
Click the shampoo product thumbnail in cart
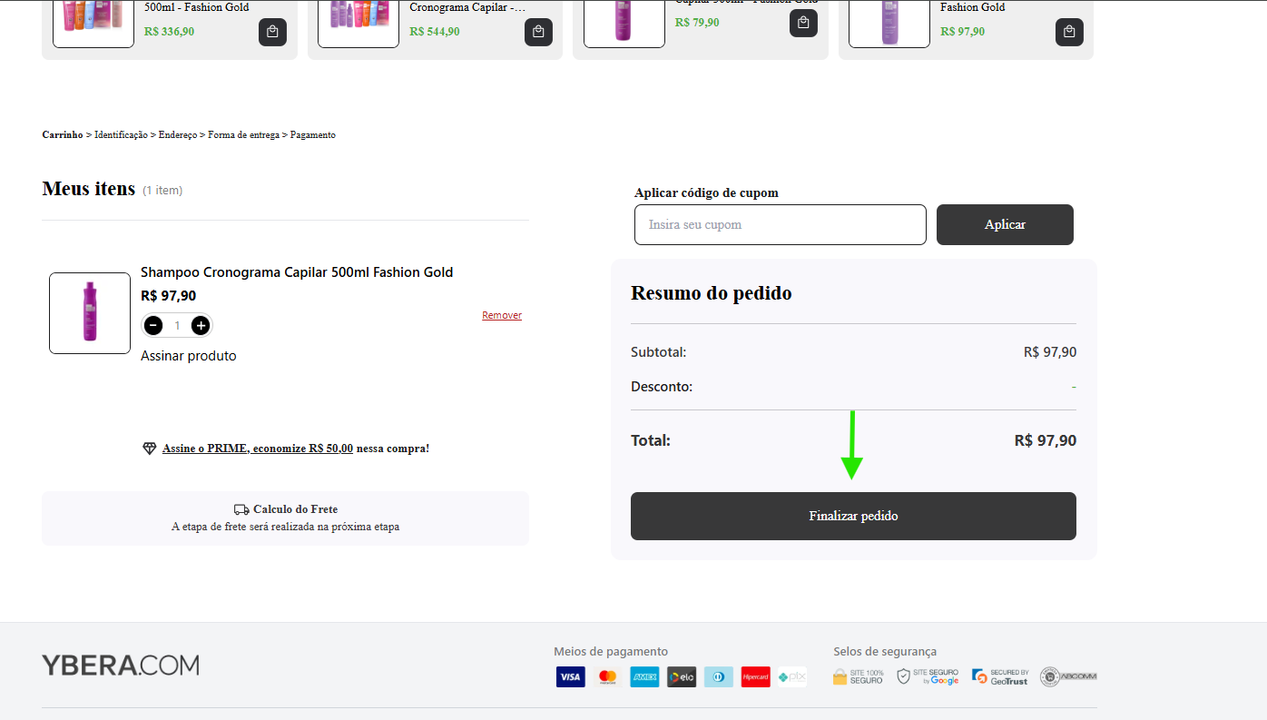[x=90, y=313]
